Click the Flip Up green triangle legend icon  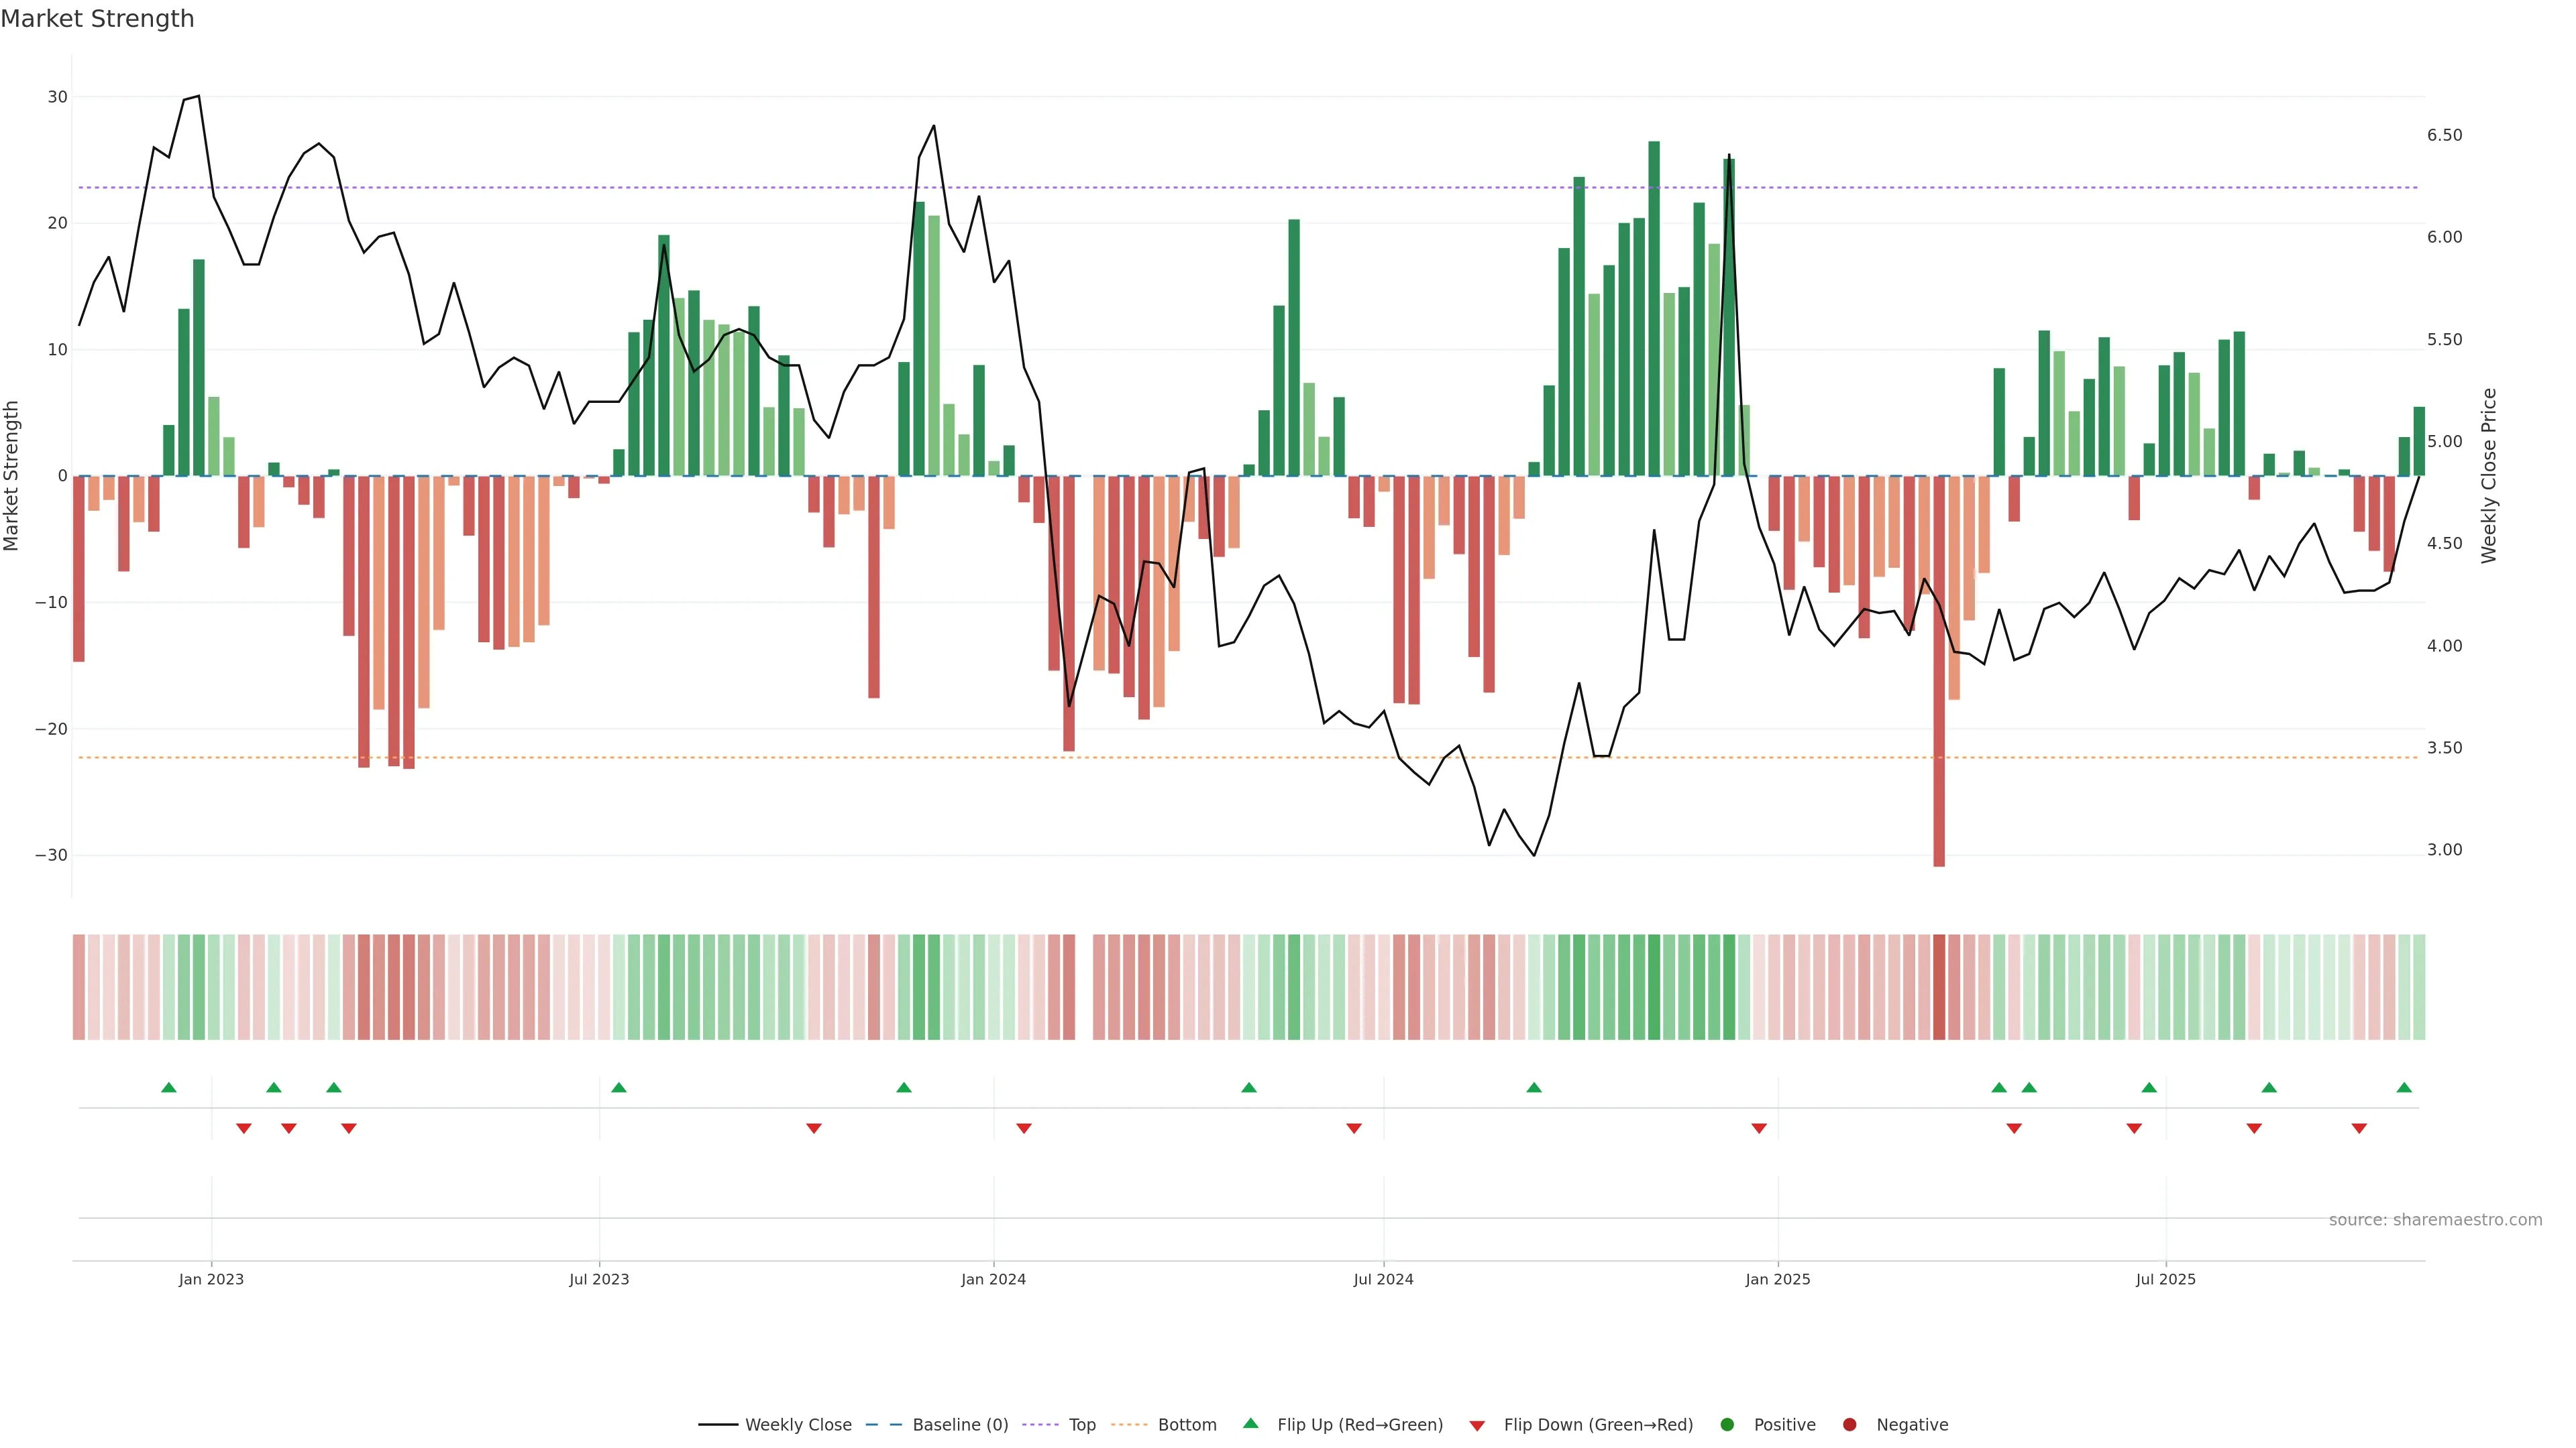click(1250, 1424)
